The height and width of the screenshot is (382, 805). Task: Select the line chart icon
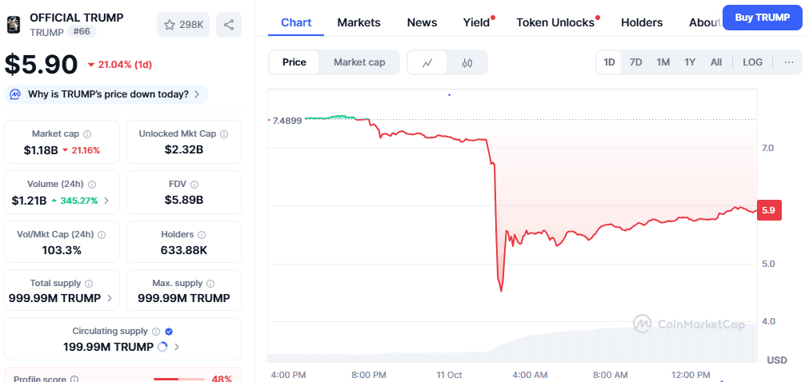point(428,62)
